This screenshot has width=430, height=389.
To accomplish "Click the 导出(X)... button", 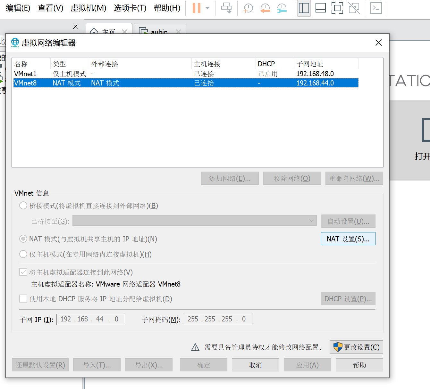I will pos(149,365).
